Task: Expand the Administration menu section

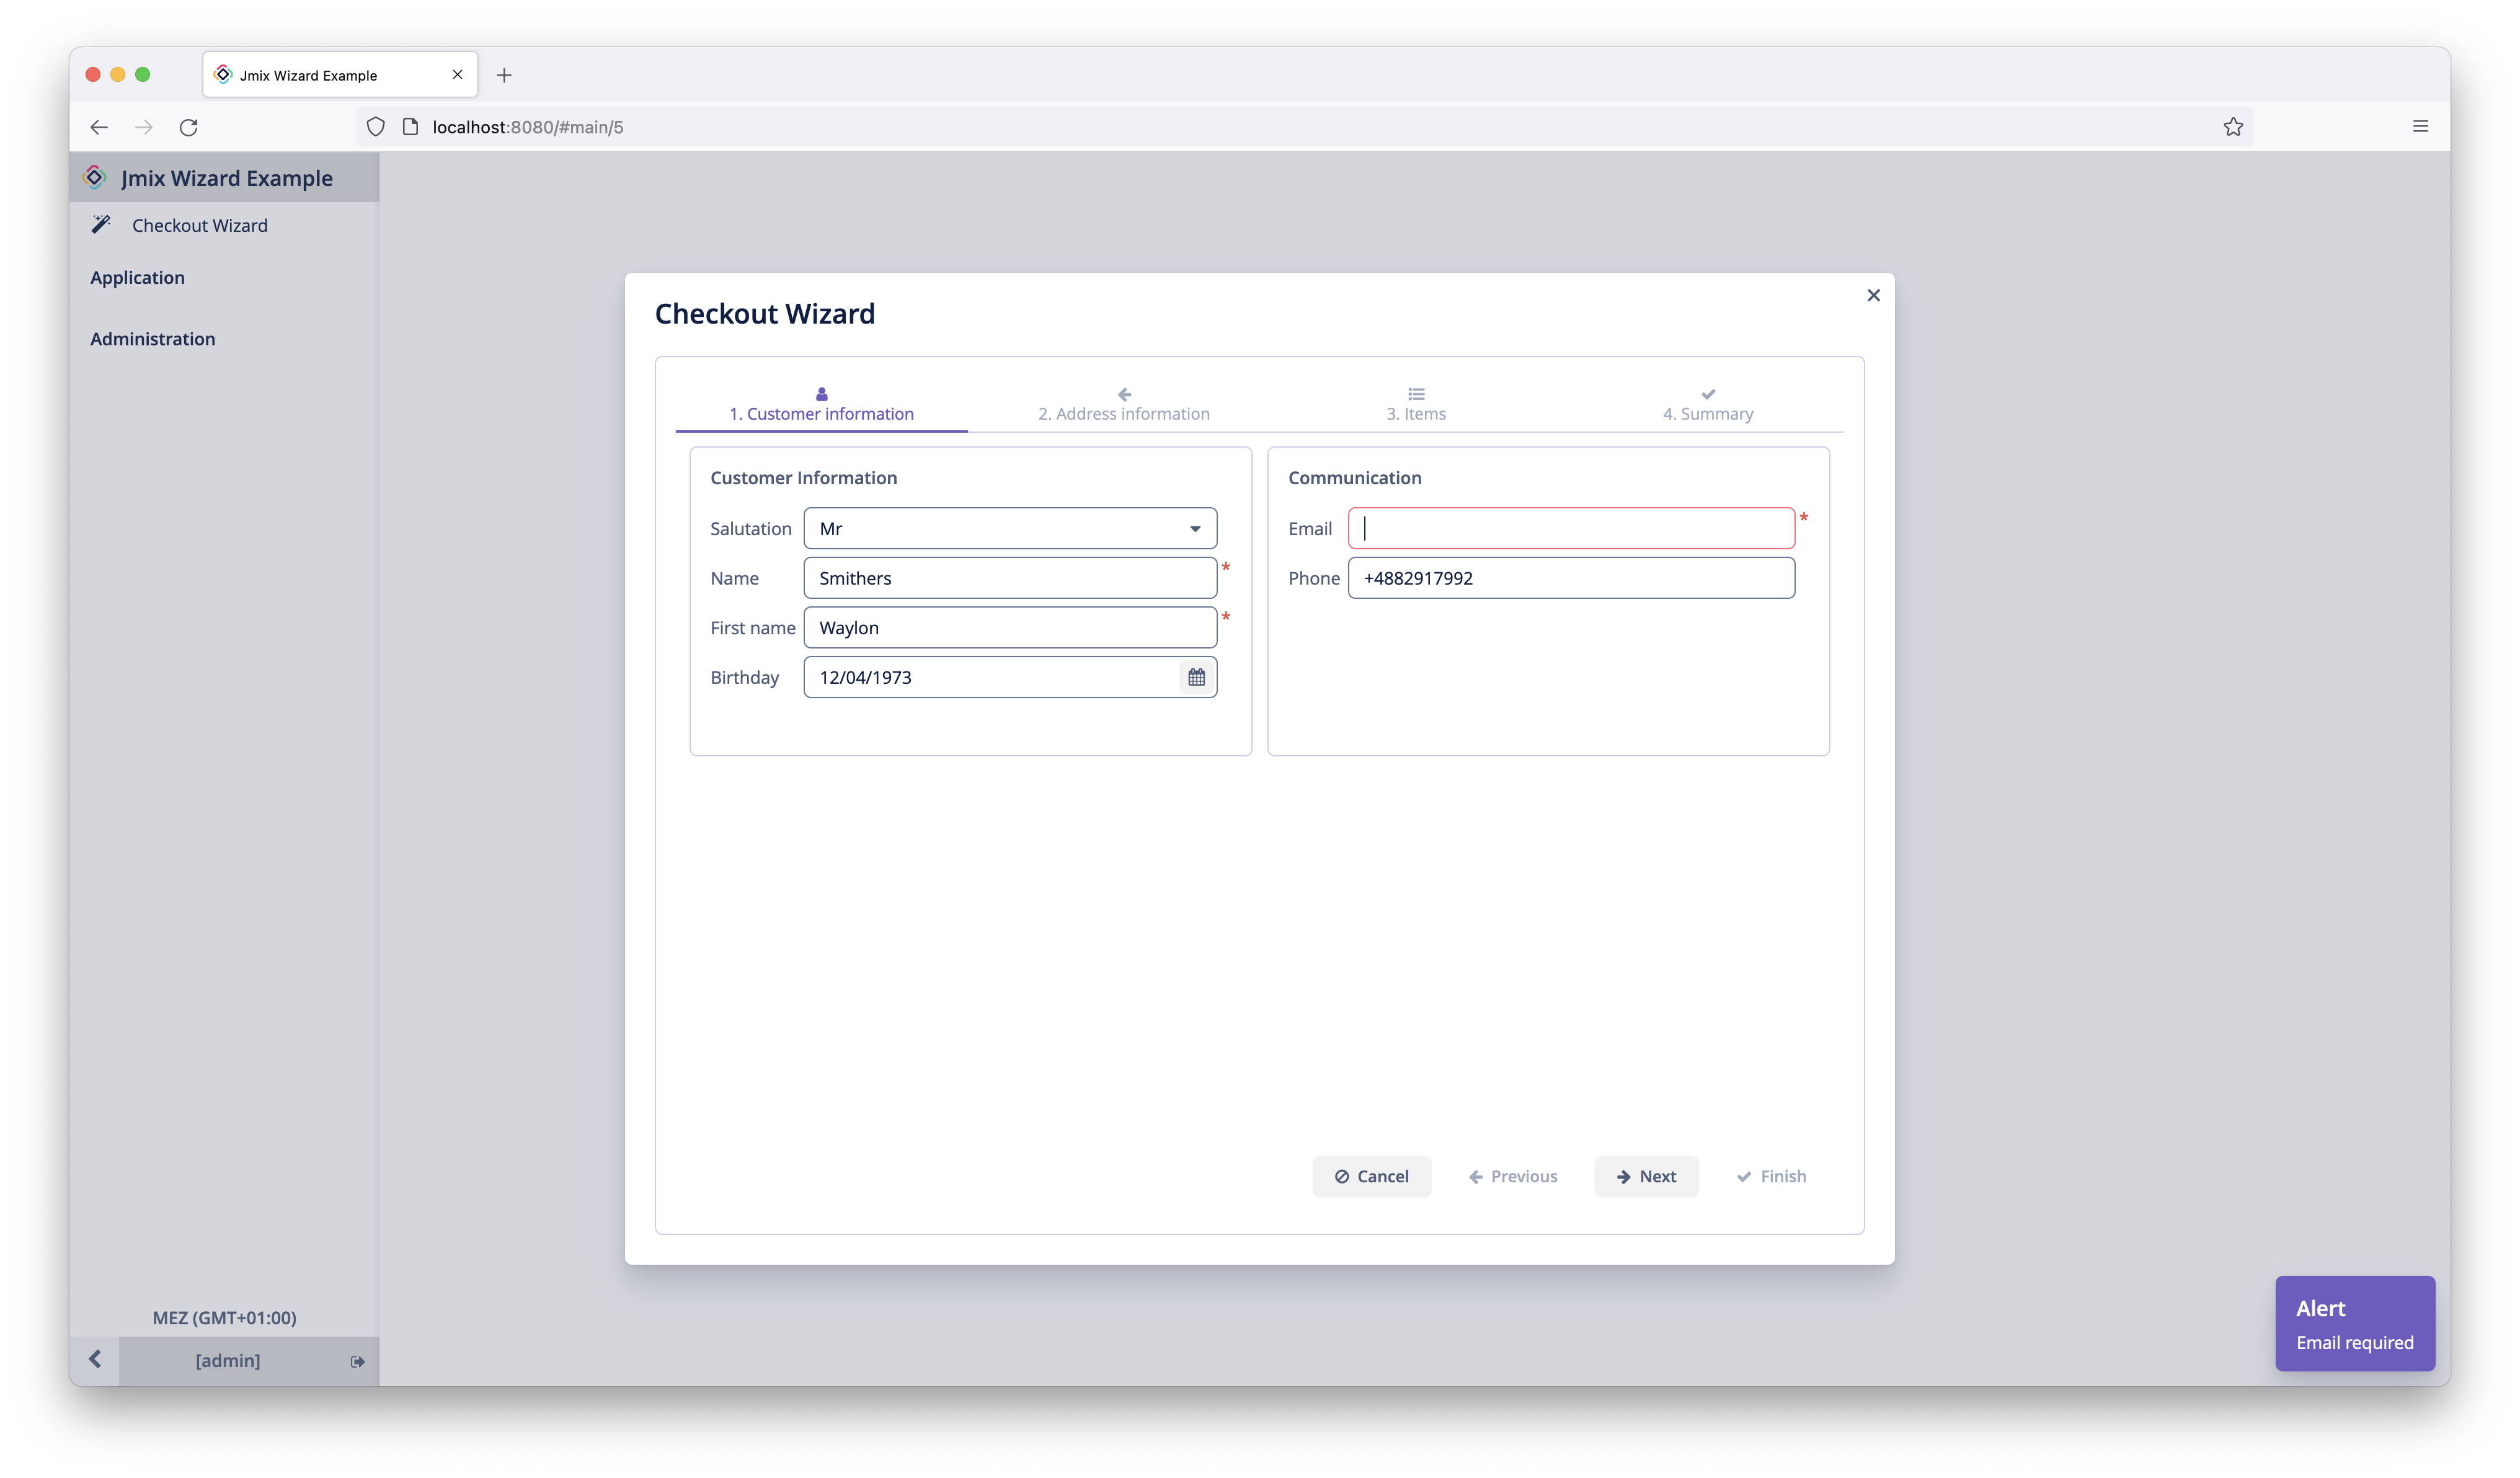Action: 152,339
